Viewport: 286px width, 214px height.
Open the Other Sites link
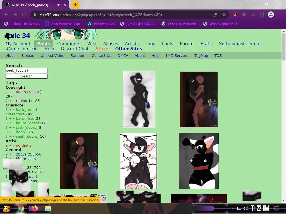tap(128, 49)
